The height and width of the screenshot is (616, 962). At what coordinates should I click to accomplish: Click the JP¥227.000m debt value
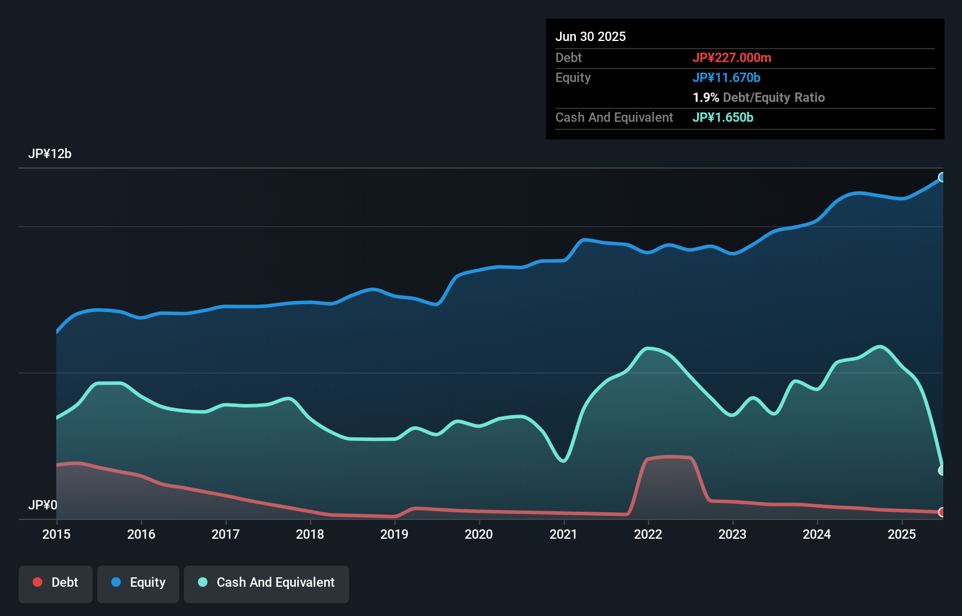coord(732,58)
